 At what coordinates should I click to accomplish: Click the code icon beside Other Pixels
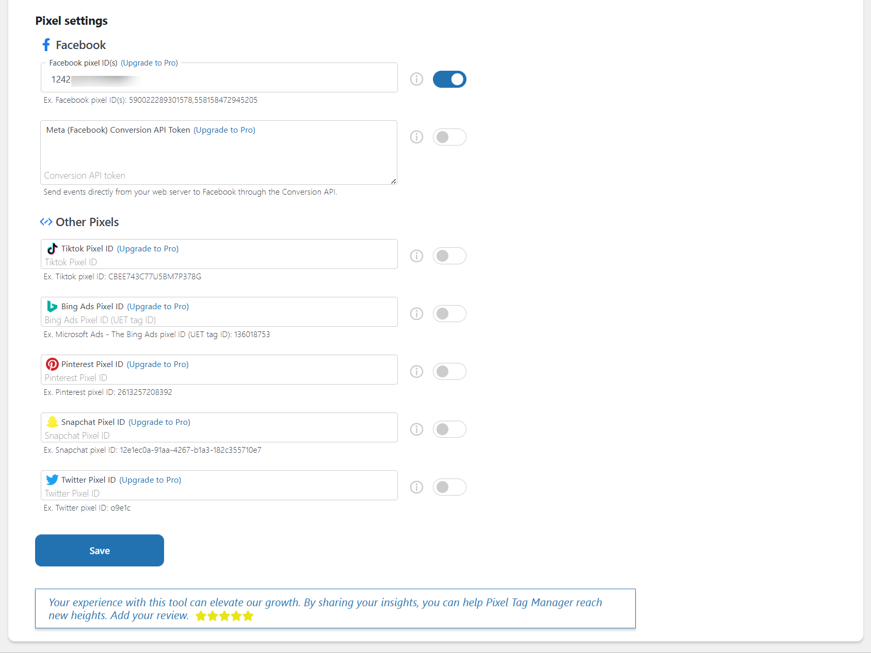(x=46, y=222)
